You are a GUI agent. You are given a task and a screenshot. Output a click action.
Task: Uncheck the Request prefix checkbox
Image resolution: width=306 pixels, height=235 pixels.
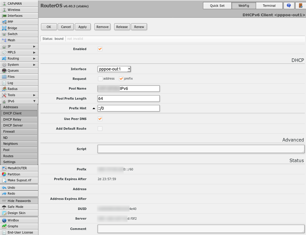[x=121, y=79]
